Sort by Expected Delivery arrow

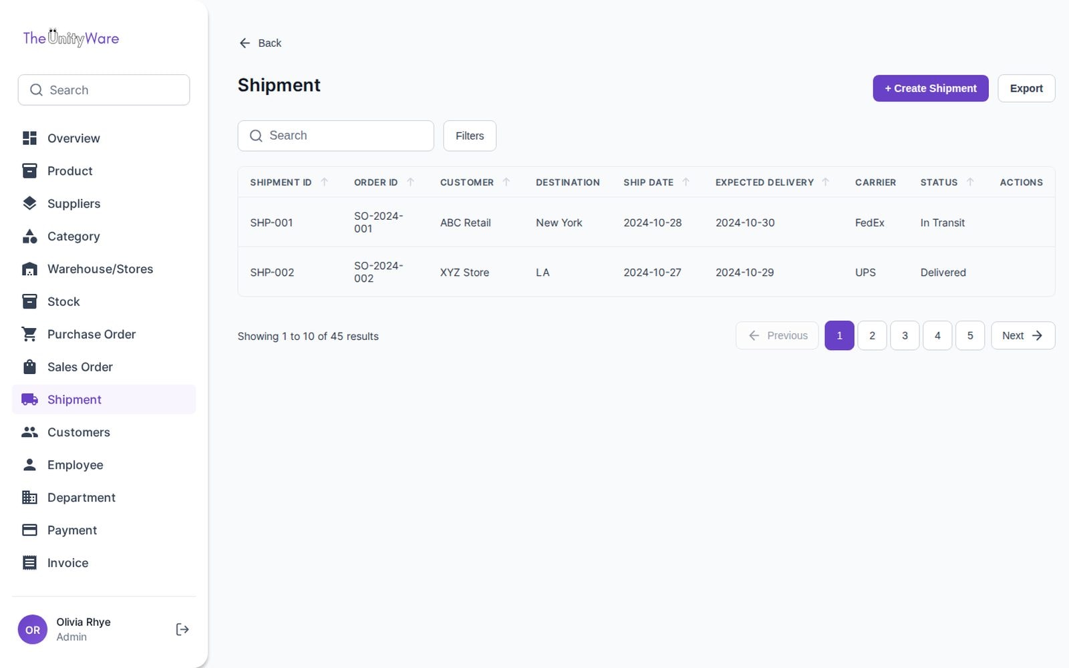coord(826,182)
